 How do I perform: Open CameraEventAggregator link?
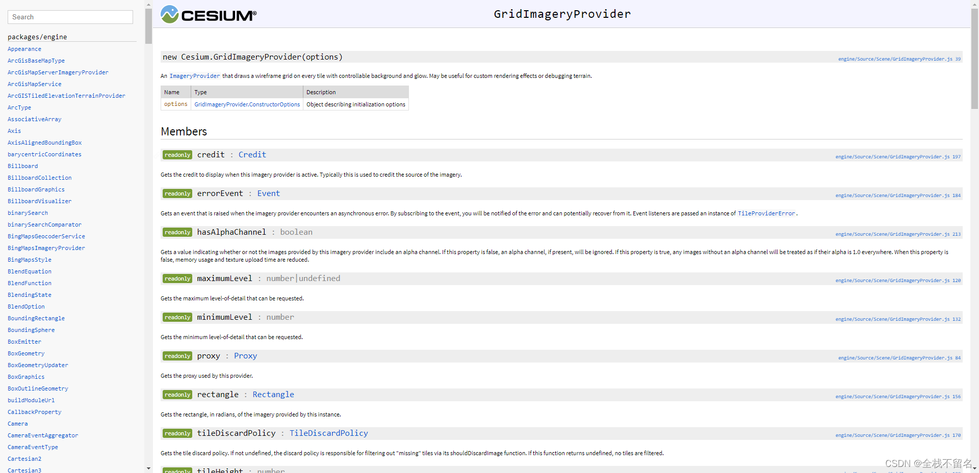coord(43,435)
